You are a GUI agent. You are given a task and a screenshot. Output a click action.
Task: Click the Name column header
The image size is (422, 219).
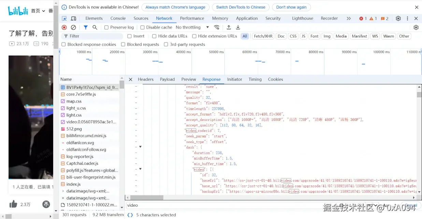click(x=89, y=79)
